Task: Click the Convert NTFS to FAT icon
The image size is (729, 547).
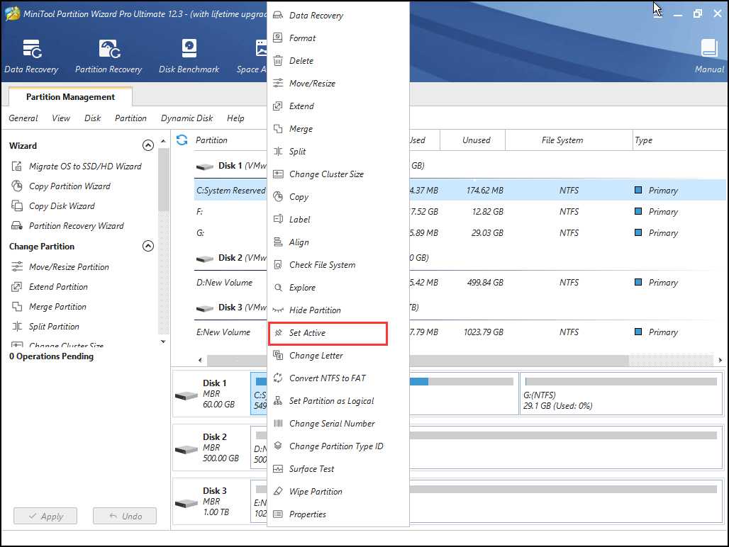Action: pos(277,378)
